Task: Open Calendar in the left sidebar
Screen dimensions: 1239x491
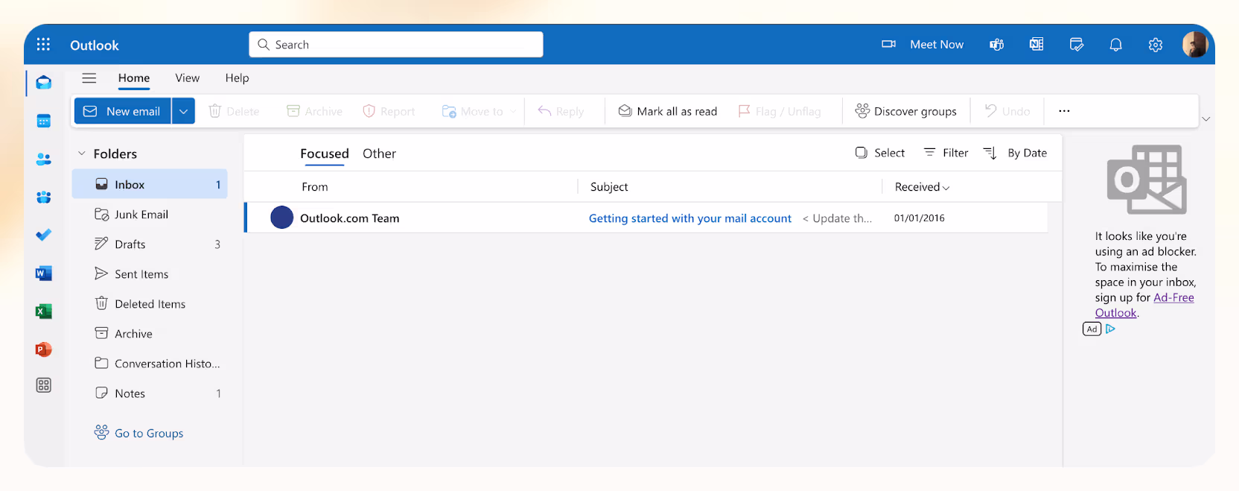Action: tap(44, 121)
